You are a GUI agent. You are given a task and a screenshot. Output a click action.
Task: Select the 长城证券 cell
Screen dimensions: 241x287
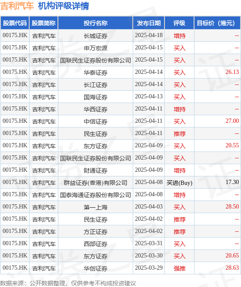(96, 36)
